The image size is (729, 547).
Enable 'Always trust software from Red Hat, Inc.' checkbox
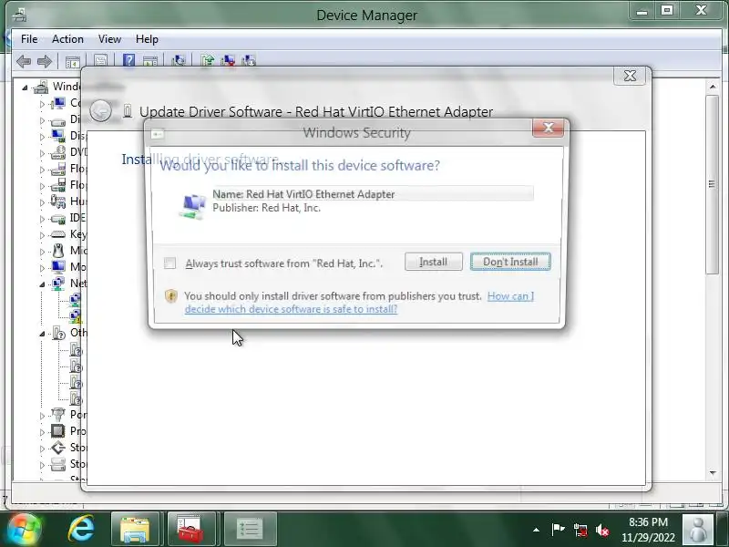[x=169, y=263]
